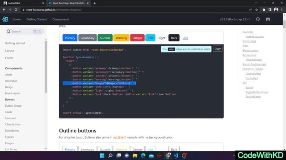
Task: Open Layout in the sidebar
Action: pos(9,50)
